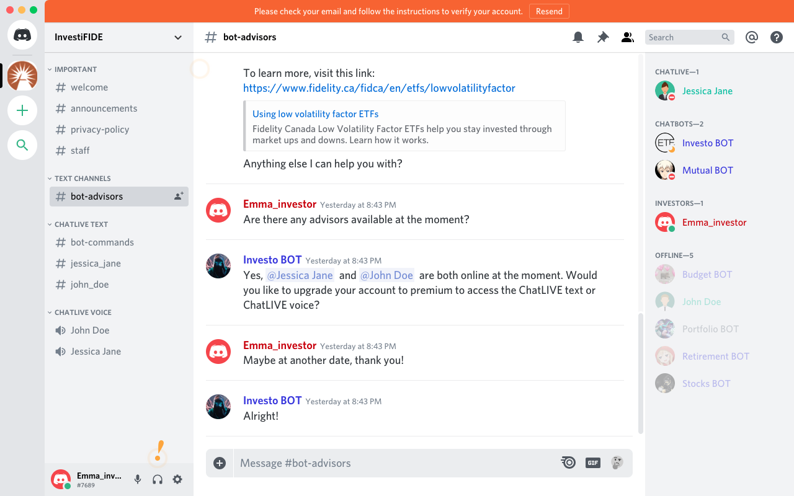Image resolution: width=794 pixels, height=496 pixels.
Task: Collapse the CHATLIVE TEXT category
Action: coord(78,224)
